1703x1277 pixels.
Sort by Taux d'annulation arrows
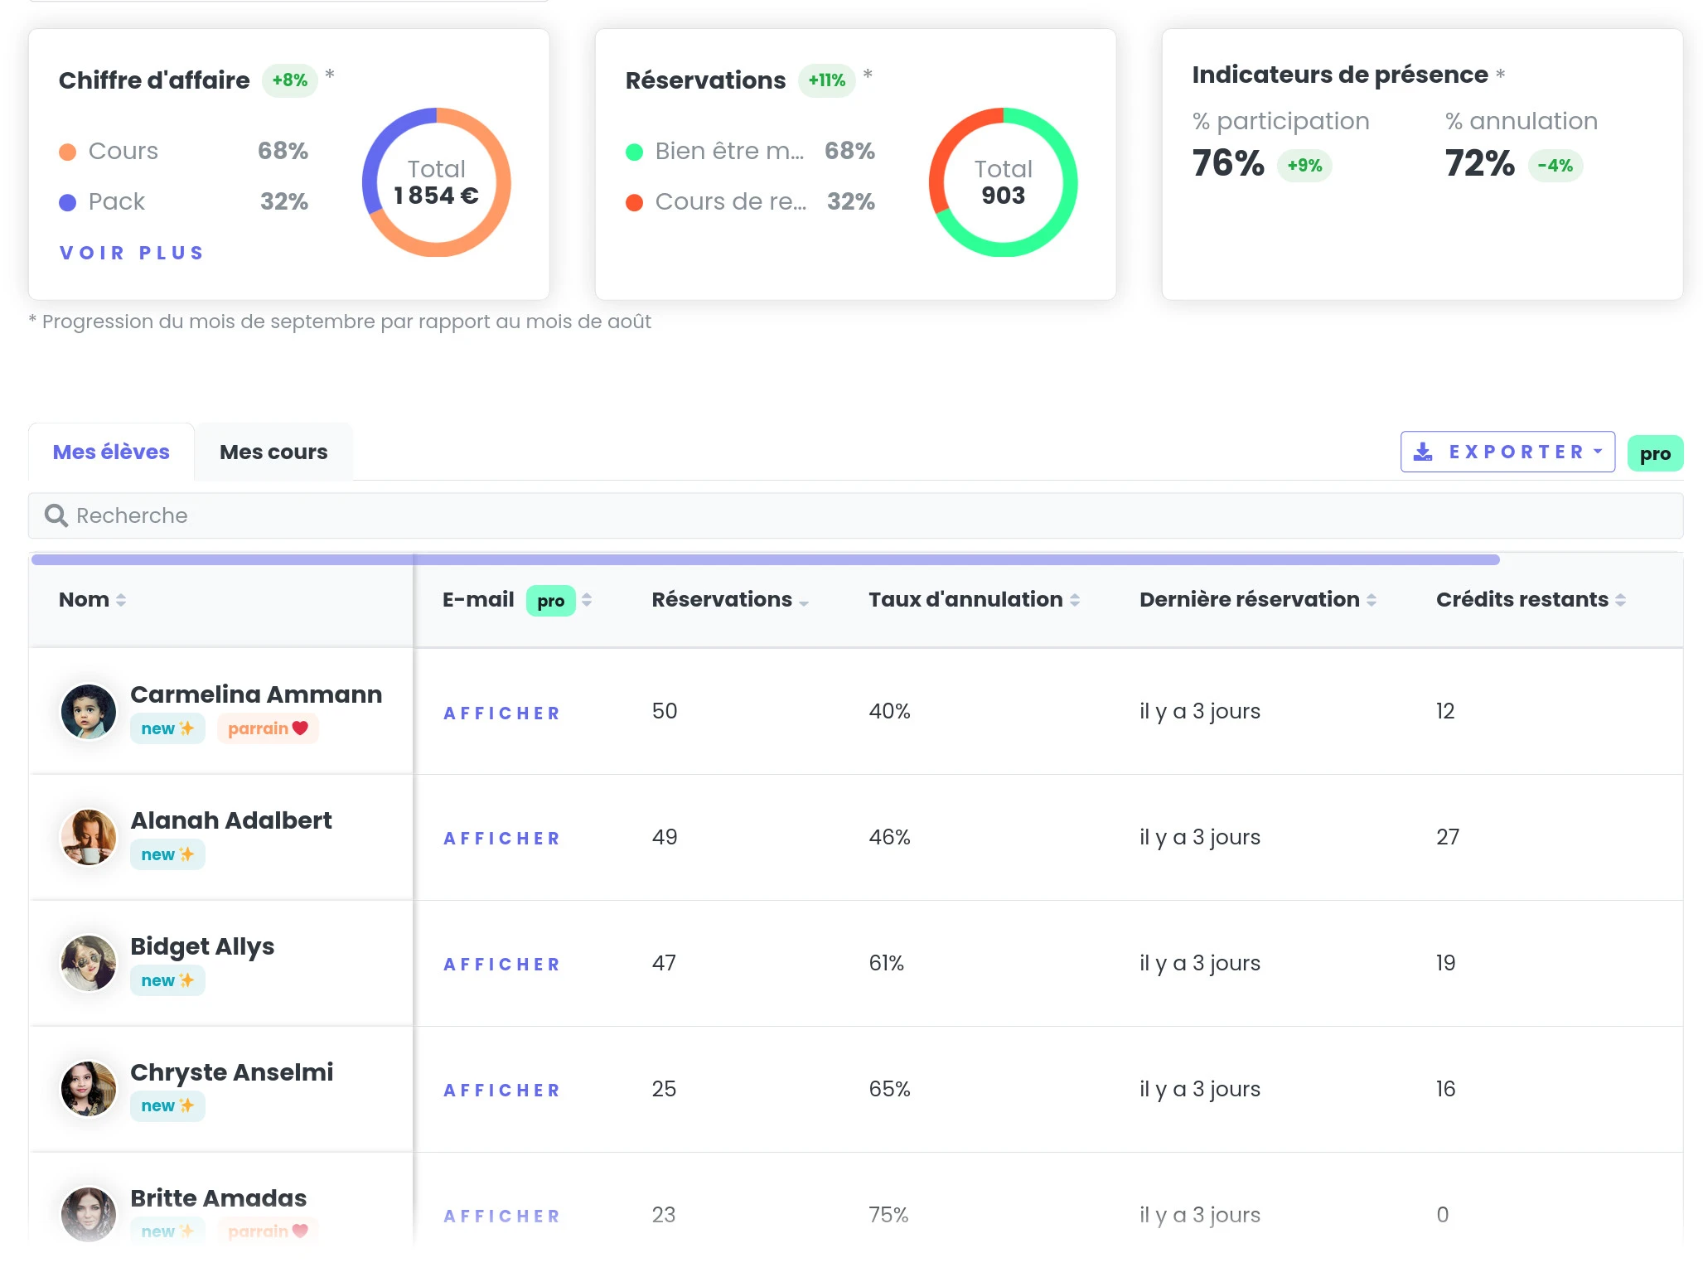pyautogui.click(x=1075, y=600)
